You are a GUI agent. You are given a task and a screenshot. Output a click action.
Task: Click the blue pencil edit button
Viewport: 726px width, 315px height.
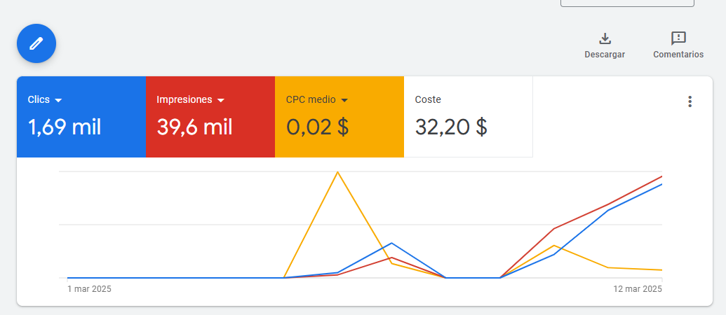pos(36,44)
